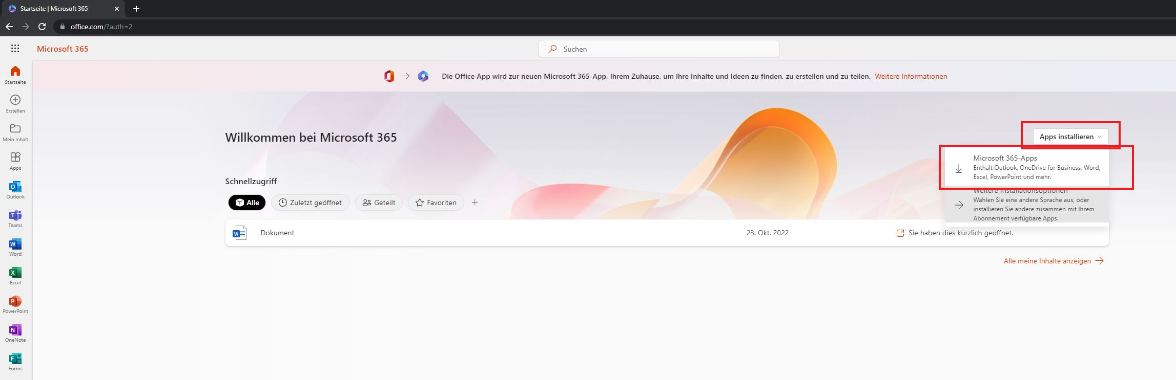
Task: Open a new browser tab with the plus
Action: pyautogui.click(x=136, y=9)
